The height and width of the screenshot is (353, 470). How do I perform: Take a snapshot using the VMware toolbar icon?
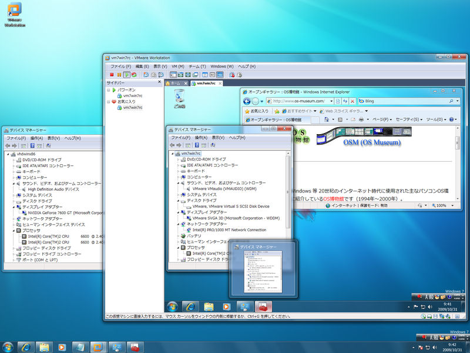(x=146, y=75)
